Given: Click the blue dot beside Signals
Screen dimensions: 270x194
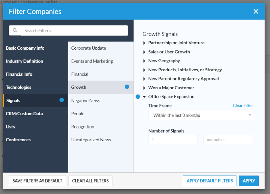Looking at the screenshot, I should [x=62, y=100].
